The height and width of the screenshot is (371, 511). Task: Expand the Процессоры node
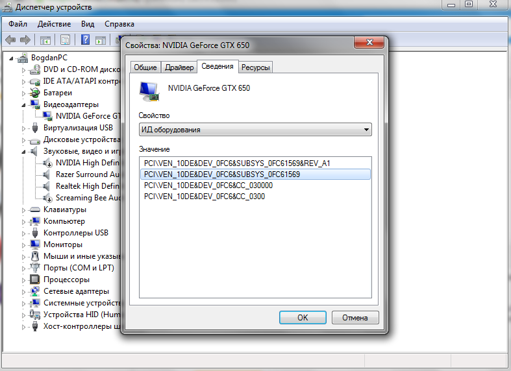pos(23,280)
